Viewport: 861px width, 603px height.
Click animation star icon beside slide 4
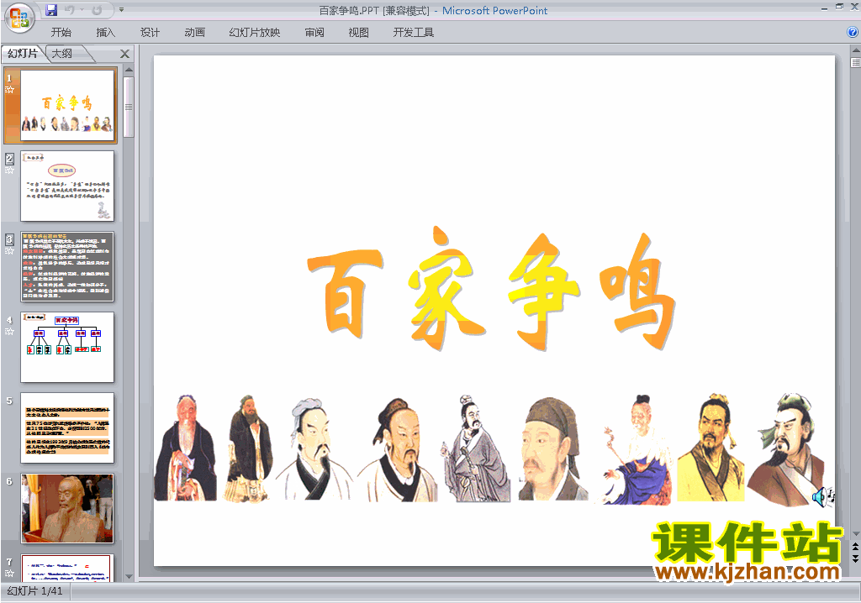click(9, 332)
